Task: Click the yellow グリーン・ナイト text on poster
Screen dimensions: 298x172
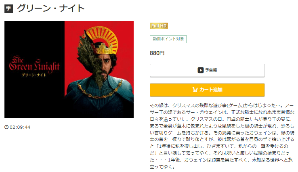Action: 34,75
